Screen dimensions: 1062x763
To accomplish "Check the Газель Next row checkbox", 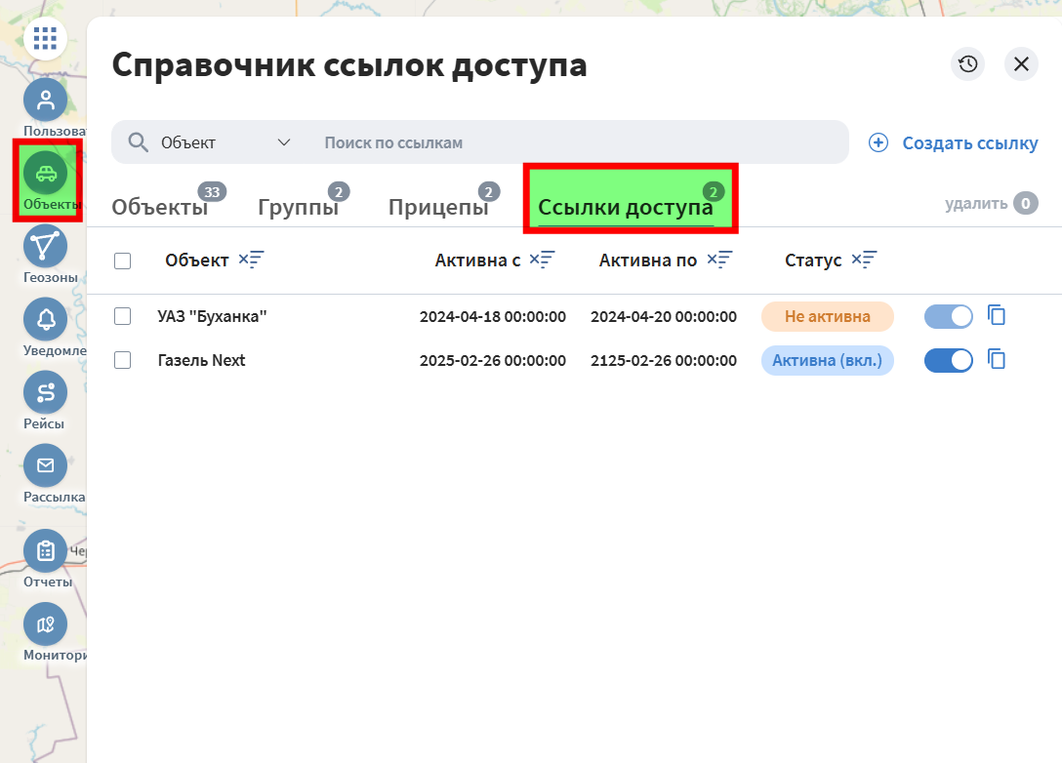I will point(122,360).
